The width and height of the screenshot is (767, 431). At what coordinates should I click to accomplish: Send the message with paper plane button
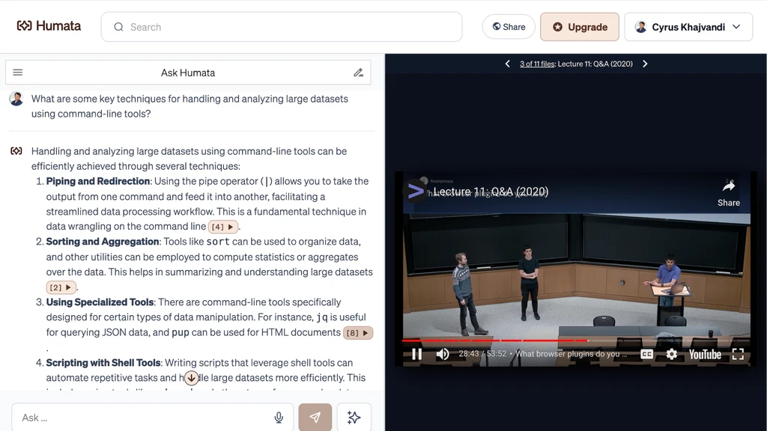click(x=315, y=418)
